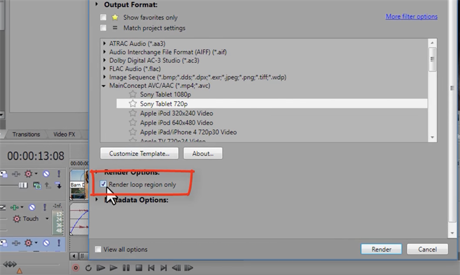
Task: Solo the highlighted blue video track
Action: coord(59,243)
